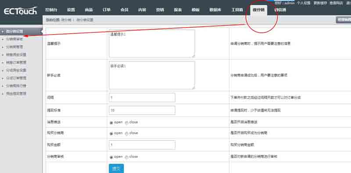The height and width of the screenshot is (173, 351).
Task: Open the 工具箱 menu
Action: pos(237,10)
